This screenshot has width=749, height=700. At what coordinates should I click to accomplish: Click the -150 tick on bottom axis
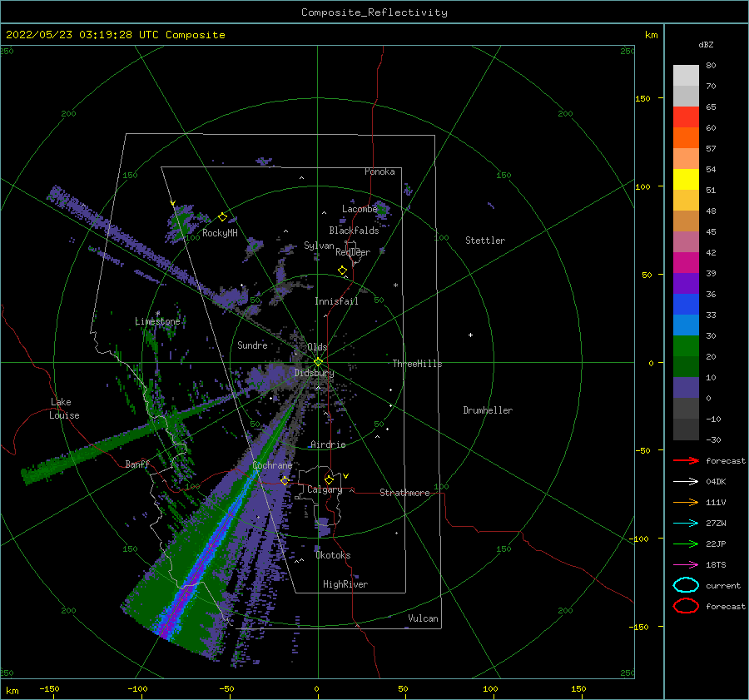(x=49, y=688)
